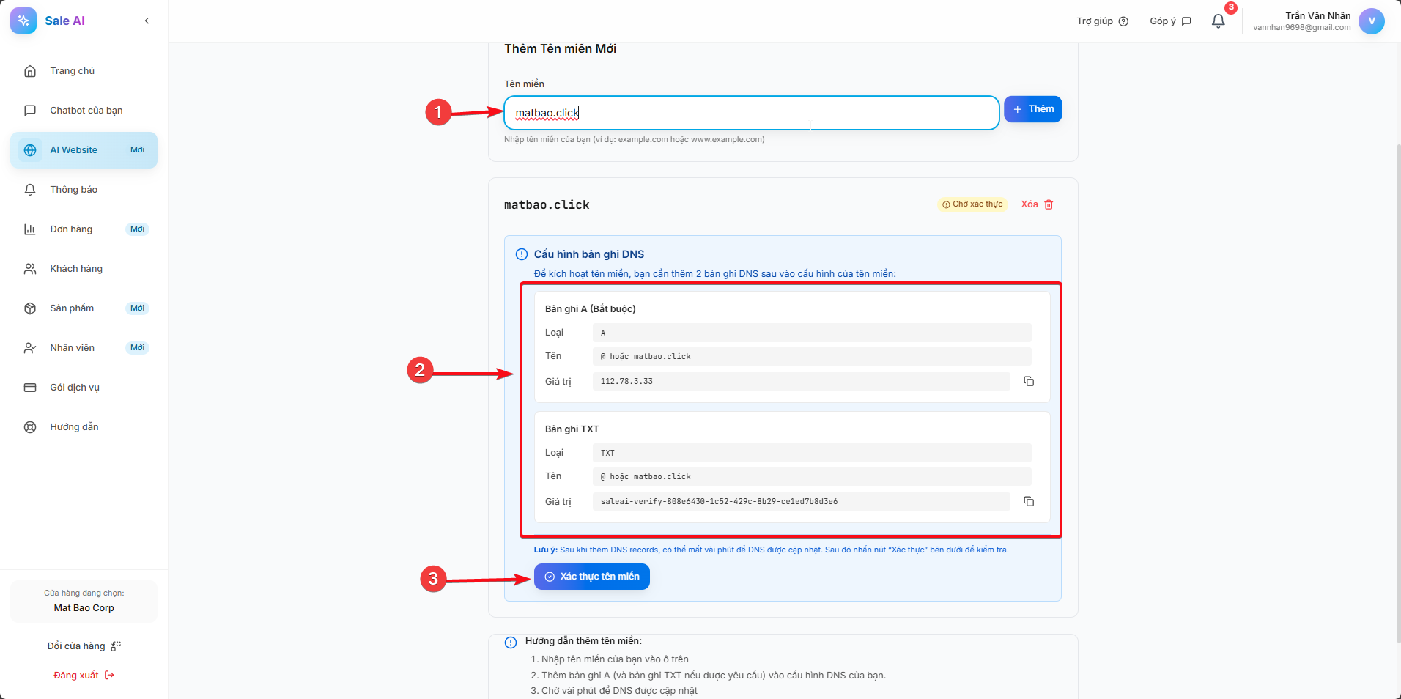Click the trash icon to delete matbao.click

(1049, 204)
